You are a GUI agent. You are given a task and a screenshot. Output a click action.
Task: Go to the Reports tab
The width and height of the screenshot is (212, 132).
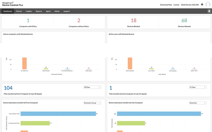point(39,11)
